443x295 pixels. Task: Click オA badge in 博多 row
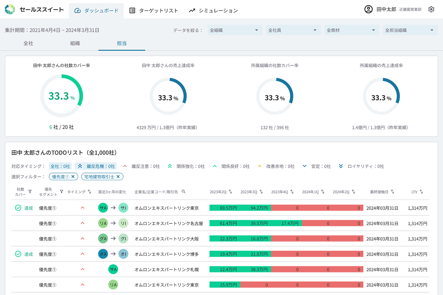[x=103, y=254]
